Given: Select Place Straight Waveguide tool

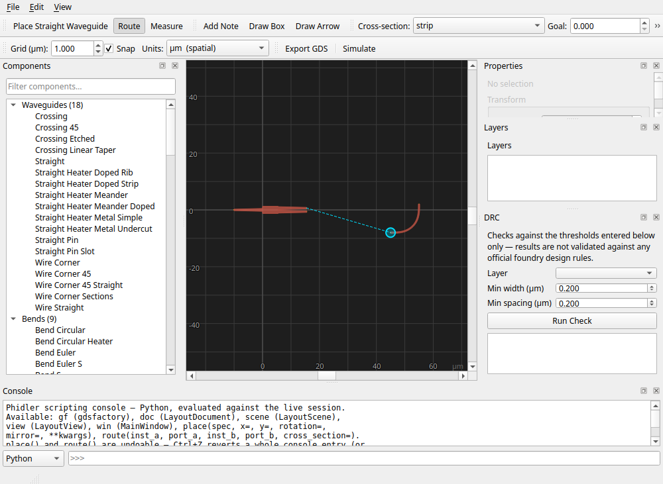Looking at the screenshot, I should [60, 26].
